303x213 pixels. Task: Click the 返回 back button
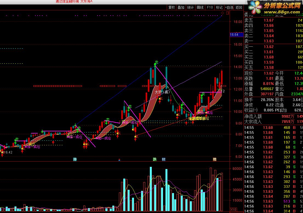click(239, 7)
